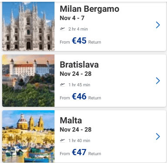Image resolution: width=167 pixels, height=163 pixels.
Task: Select Nov 24 - 28 dates for Bratislava
Action: (x=75, y=74)
